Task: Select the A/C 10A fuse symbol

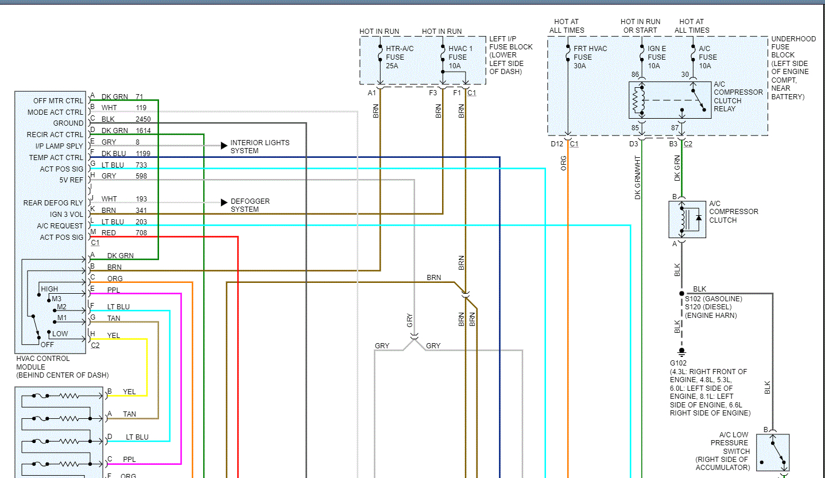Action: [x=692, y=55]
